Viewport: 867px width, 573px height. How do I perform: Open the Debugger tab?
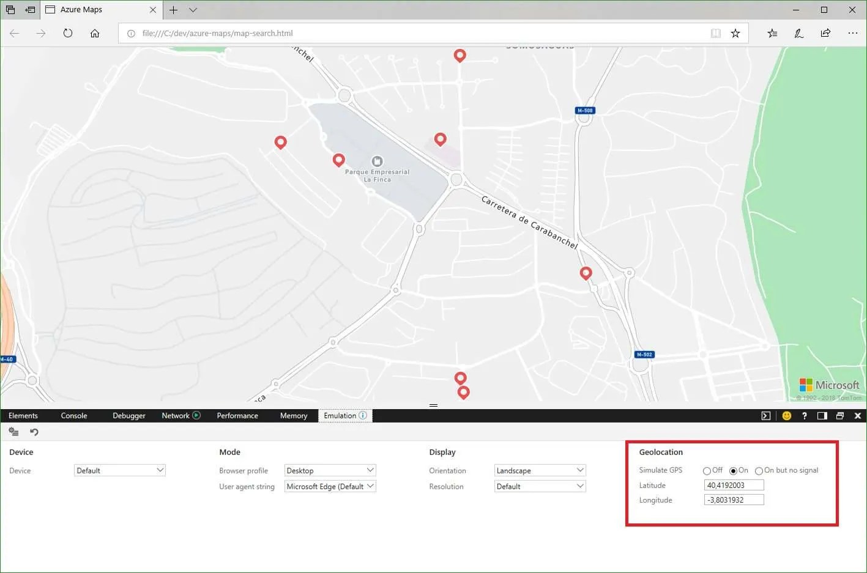pos(129,416)
